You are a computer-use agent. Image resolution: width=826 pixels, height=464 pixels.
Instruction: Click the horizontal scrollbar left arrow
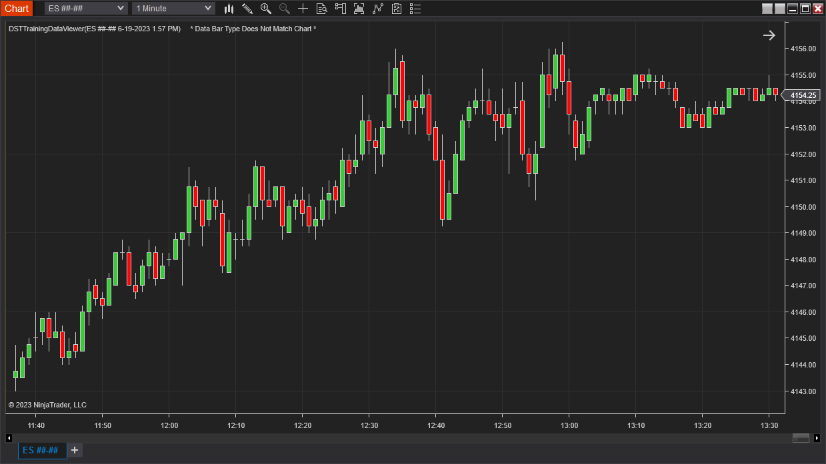pyautogui.click(x=9, y=437)
